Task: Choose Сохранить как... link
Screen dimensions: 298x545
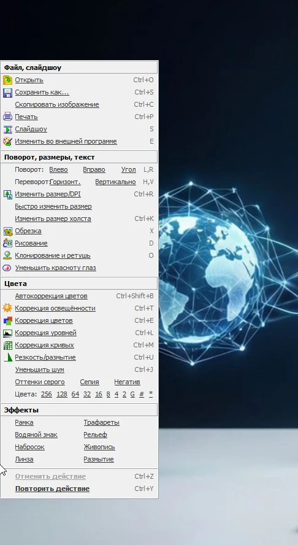Action: [42, 93]
